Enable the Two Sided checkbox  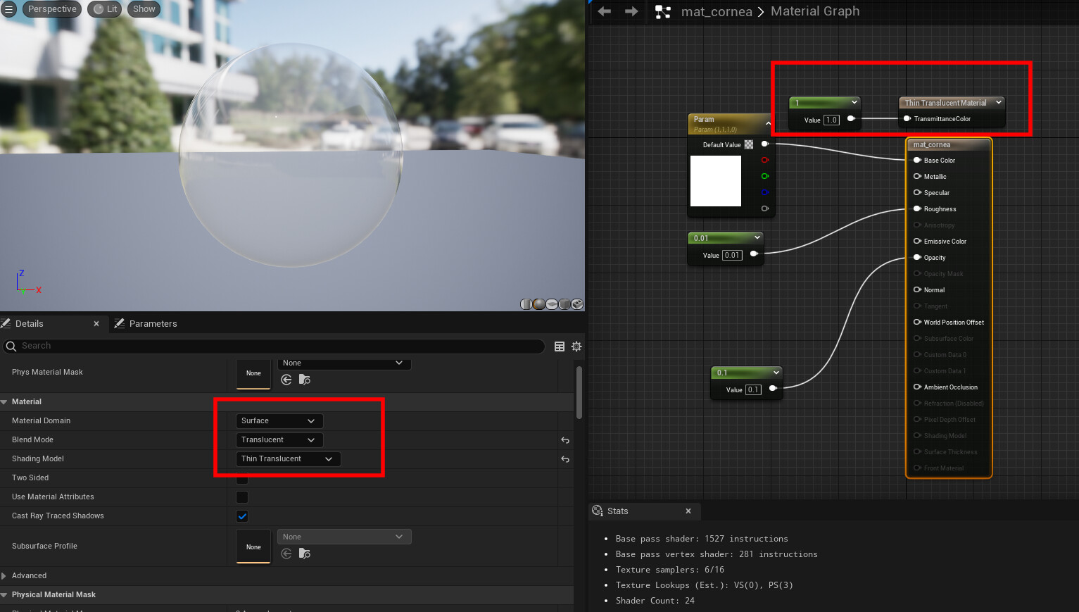coord(242,478)
